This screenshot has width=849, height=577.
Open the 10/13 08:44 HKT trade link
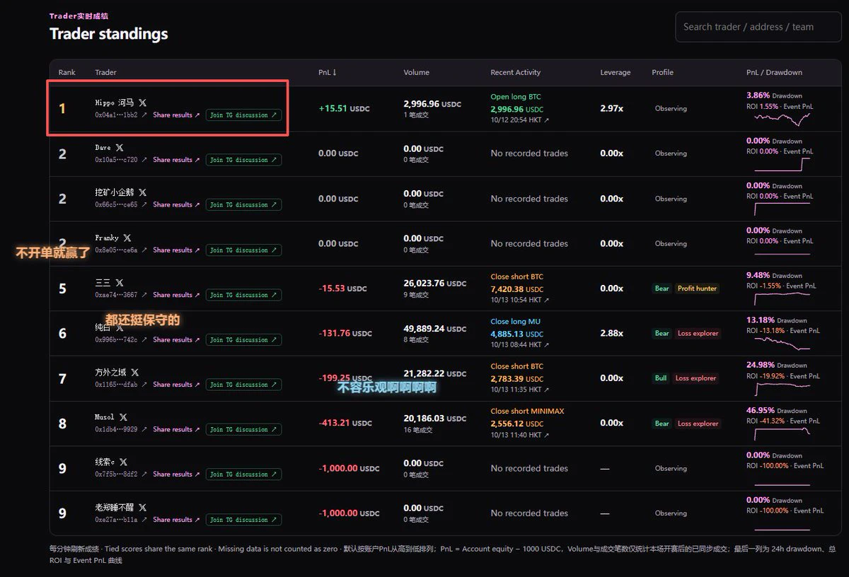point(520,345)
